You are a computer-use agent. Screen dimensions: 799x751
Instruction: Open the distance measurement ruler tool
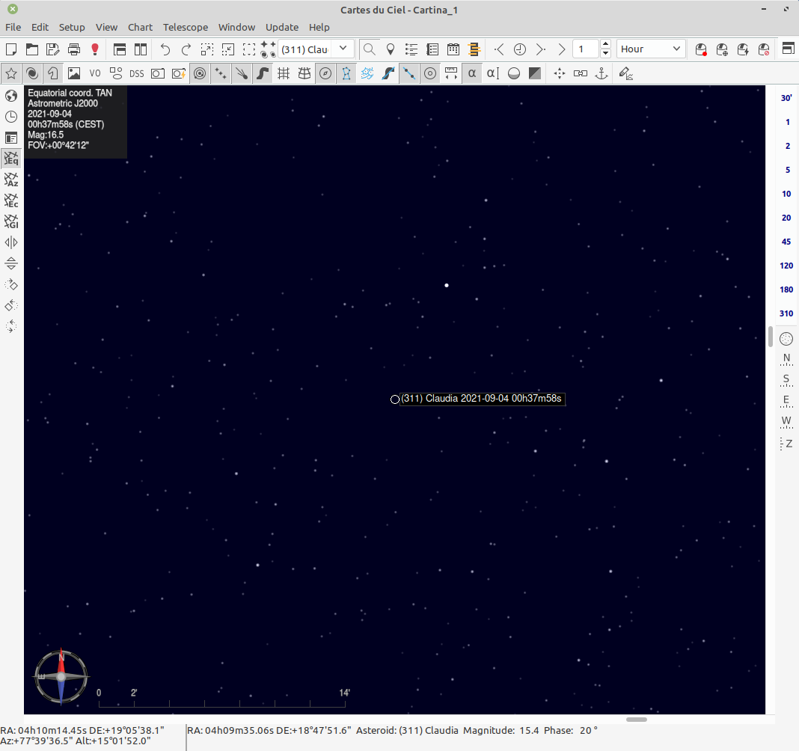[x=451, y=74]
